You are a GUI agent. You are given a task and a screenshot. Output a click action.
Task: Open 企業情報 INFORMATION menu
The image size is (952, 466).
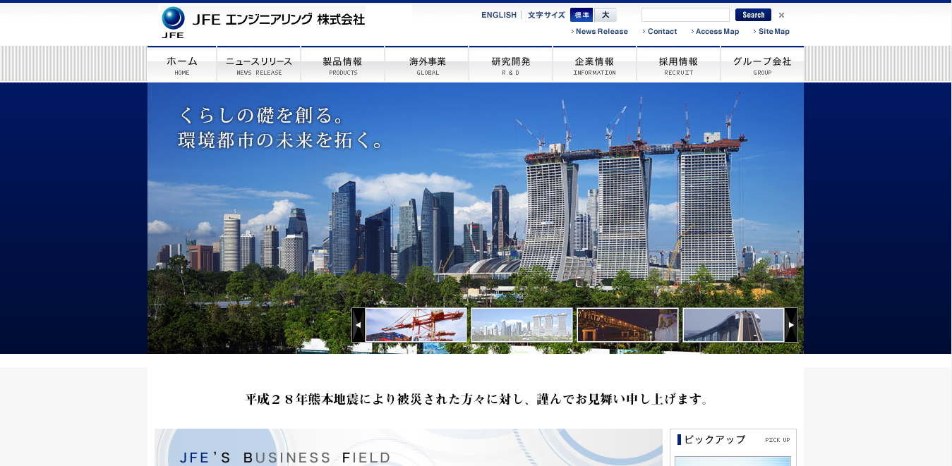pos(595,64)
